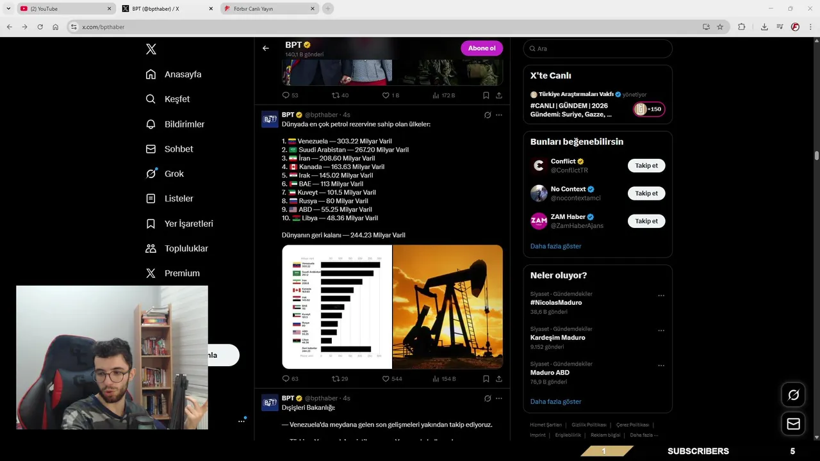Open Keşfet search page

(168, 99)
